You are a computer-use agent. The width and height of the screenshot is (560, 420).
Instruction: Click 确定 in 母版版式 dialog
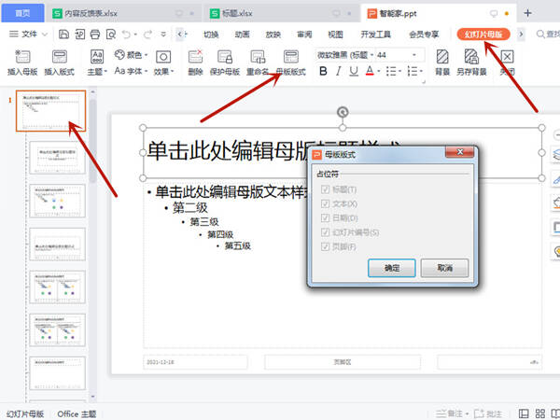click(392, 268)
